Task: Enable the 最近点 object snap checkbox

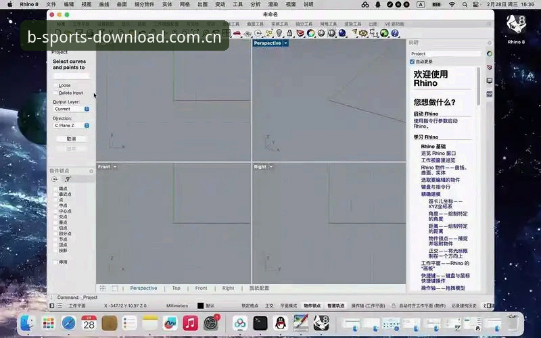Action: tap(55, 194)
